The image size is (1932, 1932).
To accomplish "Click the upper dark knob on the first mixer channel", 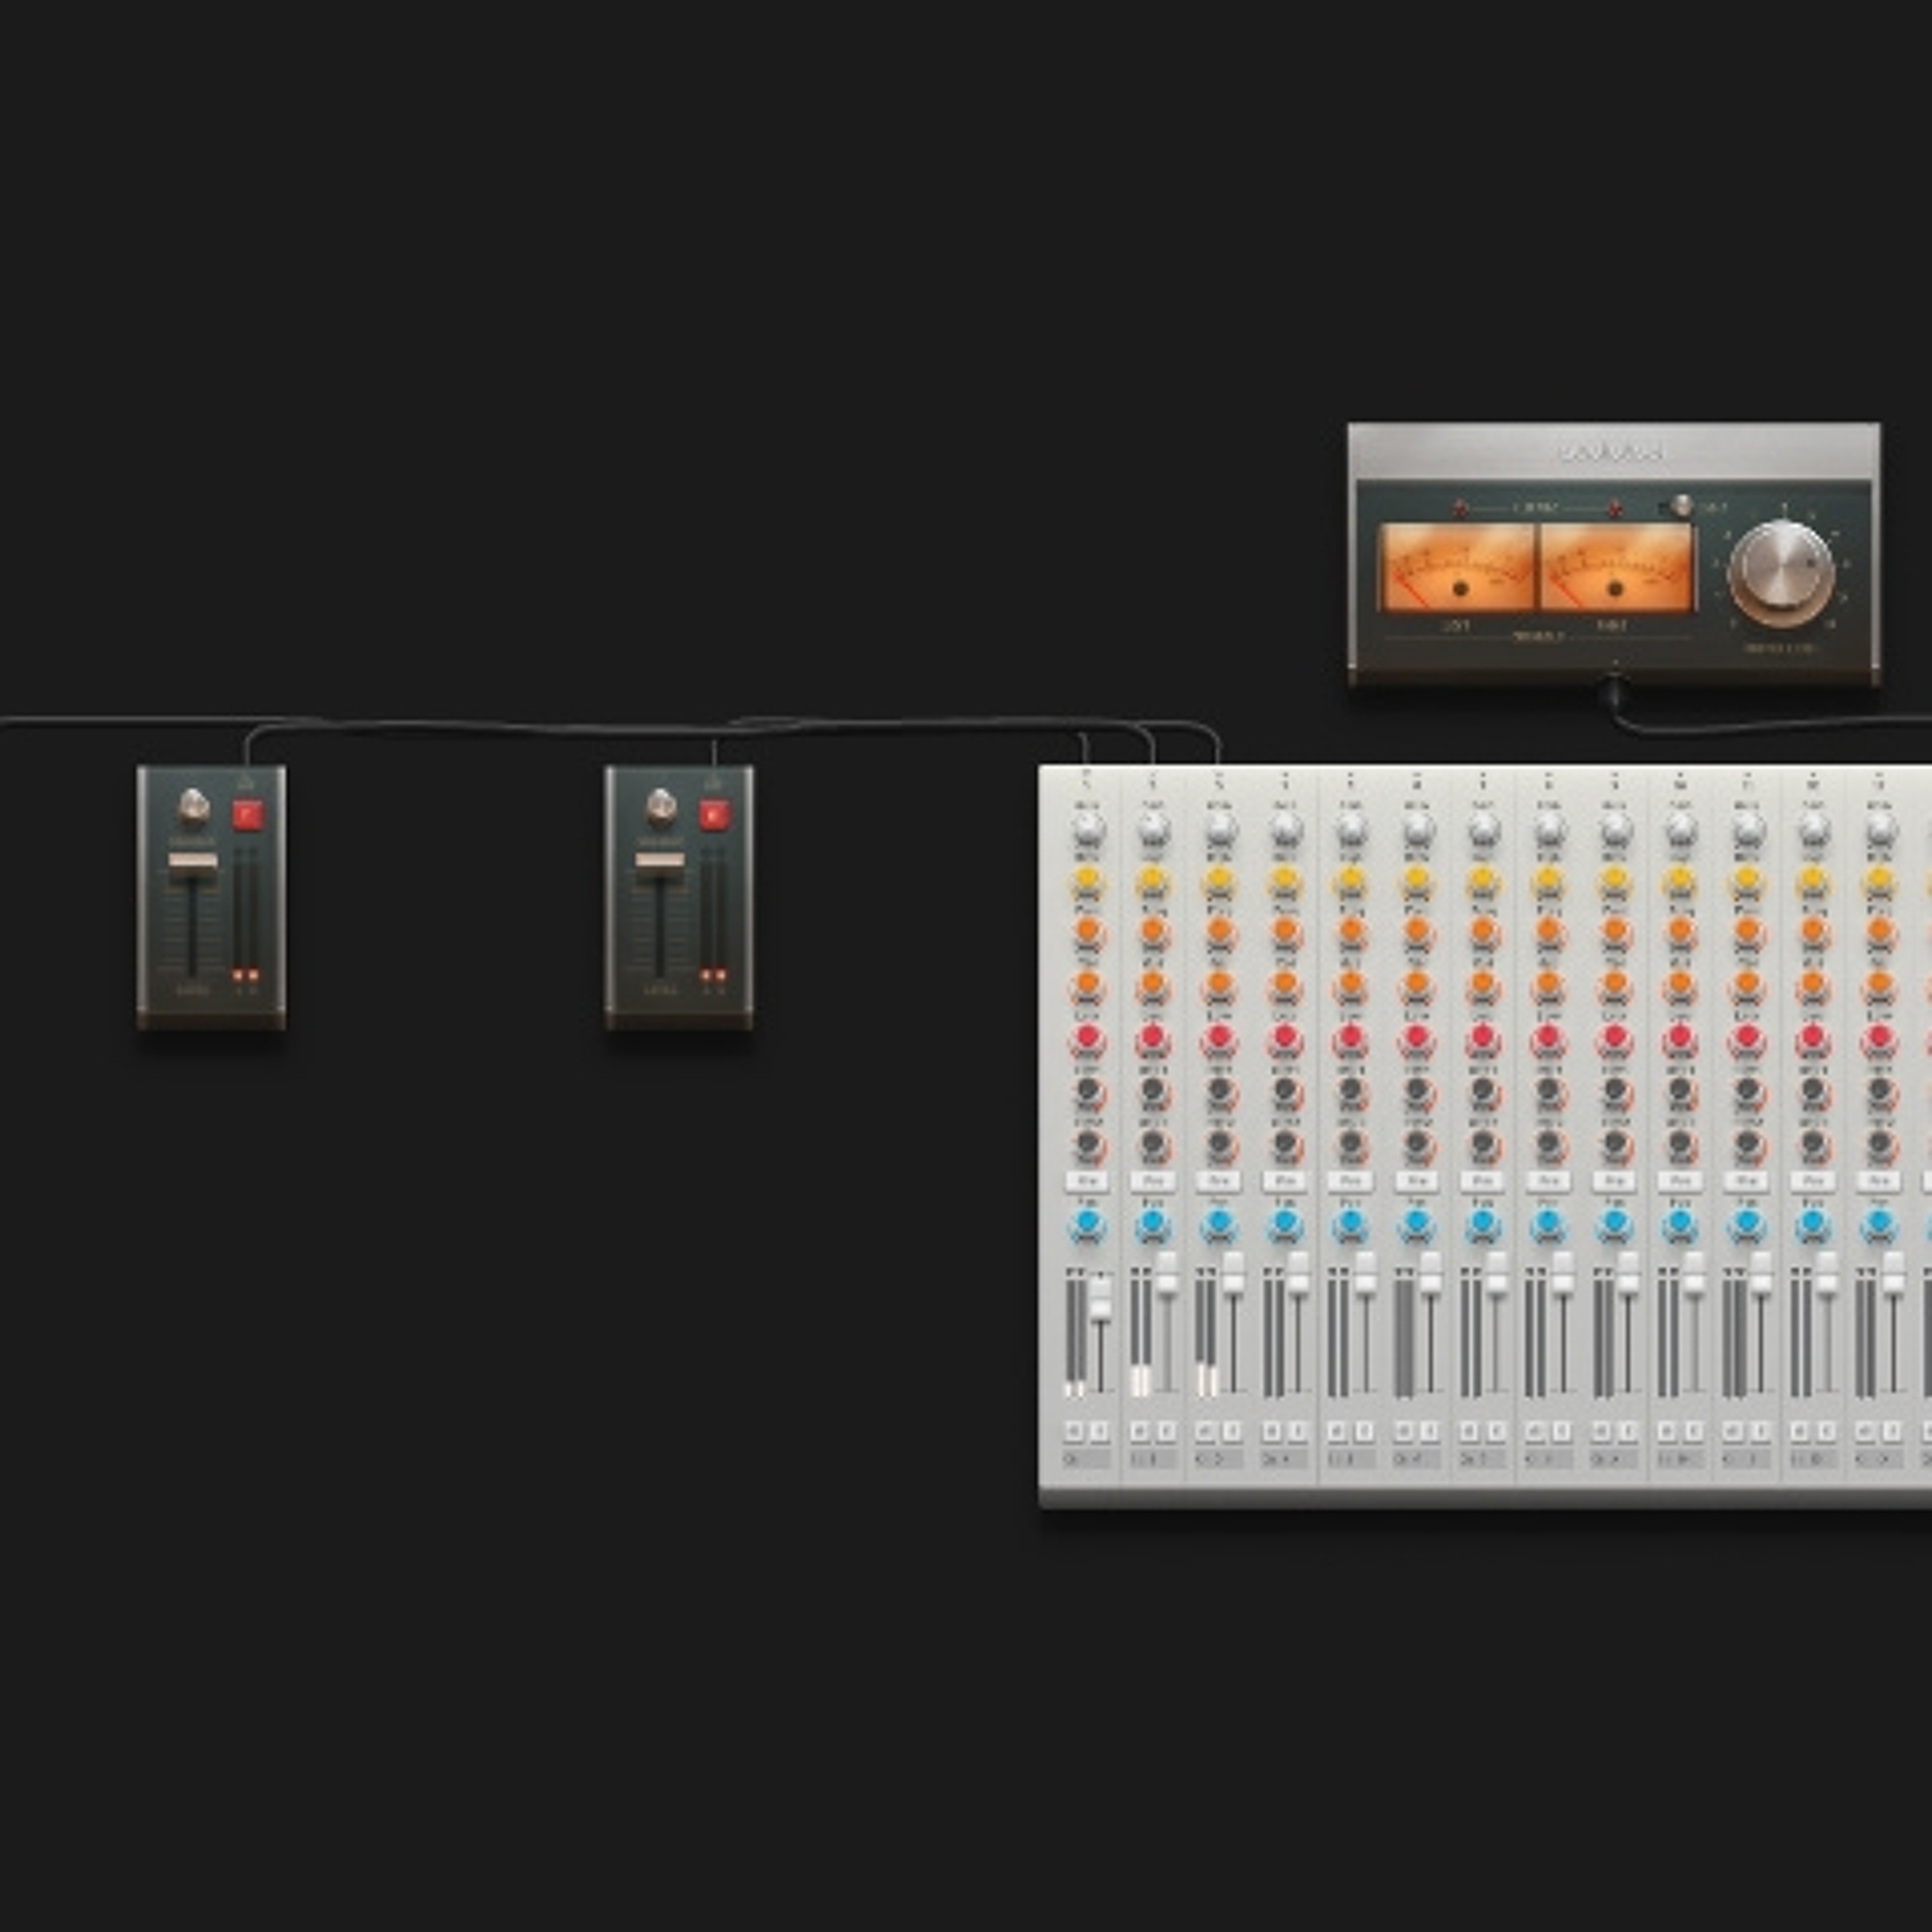I will tap(1087, 1091).
